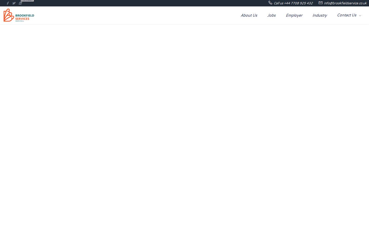Expand the chevron beside Contact Us
The width and height of the screenshot is (369, 231).
click(x=360, y=16)
